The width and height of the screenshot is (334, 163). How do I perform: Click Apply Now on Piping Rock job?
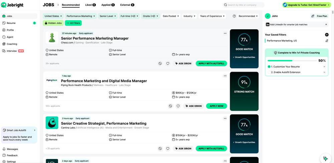pyautogui.click(x=217, y=106)
